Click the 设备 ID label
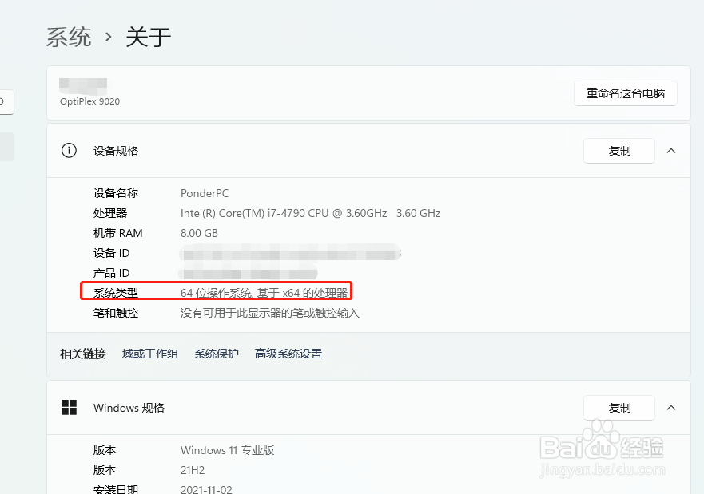This screenshot has width=704, height=494. (x=111, y=253)
